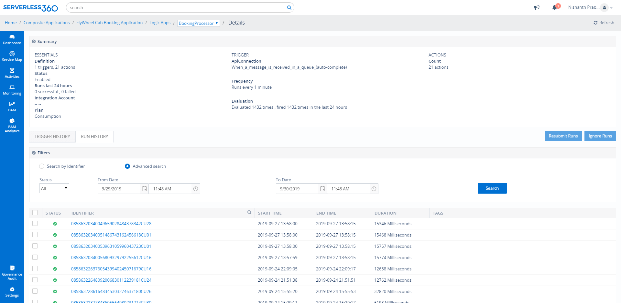Sort by Duration column header

pyautogui.click(x=385, y=213)
